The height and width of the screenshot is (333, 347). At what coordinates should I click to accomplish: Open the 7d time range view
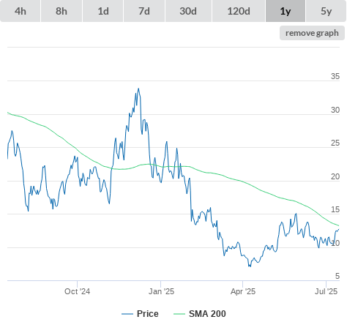tap(144, 11)
